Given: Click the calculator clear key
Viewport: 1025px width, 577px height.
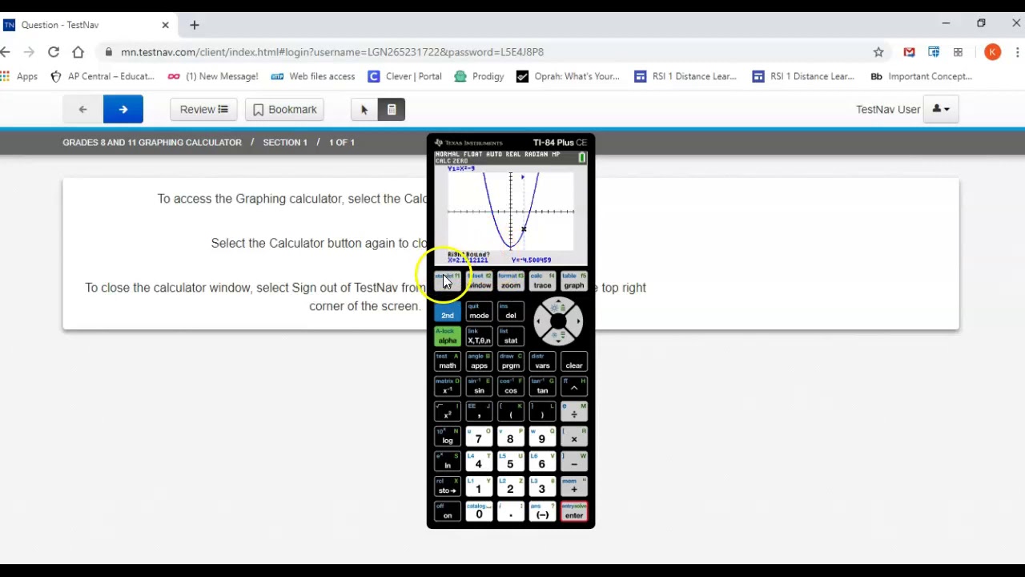Looking at the screenshot, I should click(x=574, y=361).
